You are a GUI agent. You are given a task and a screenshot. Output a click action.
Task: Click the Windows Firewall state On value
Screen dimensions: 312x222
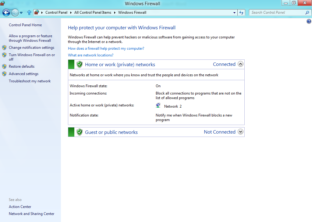point(158,86)
